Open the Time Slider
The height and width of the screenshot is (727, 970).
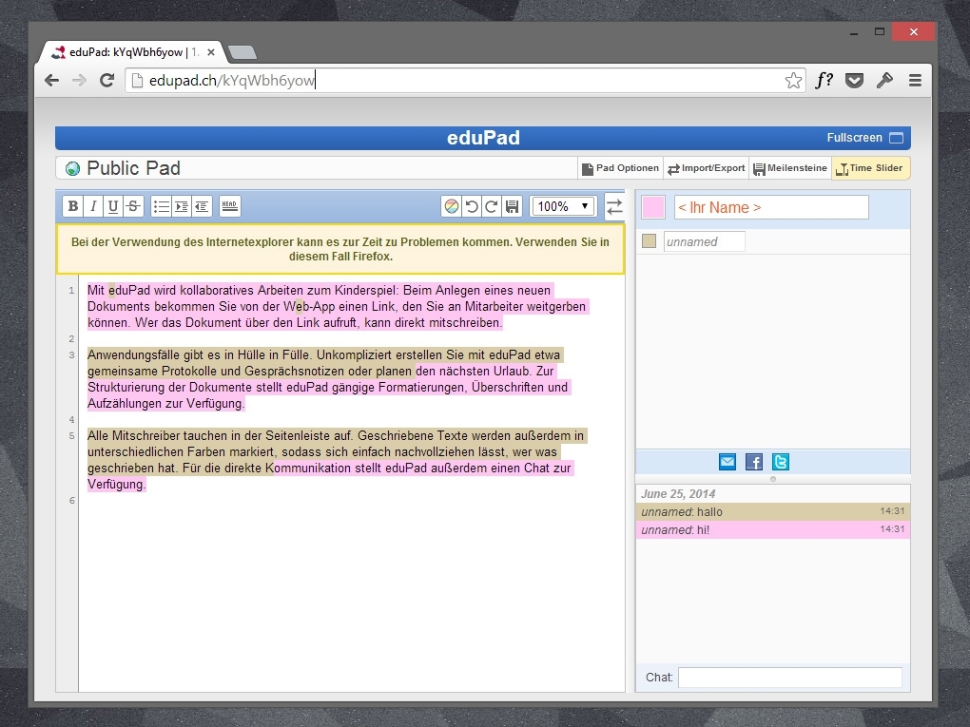point(870,168)
